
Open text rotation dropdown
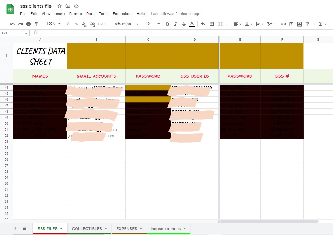click(271, 24)
